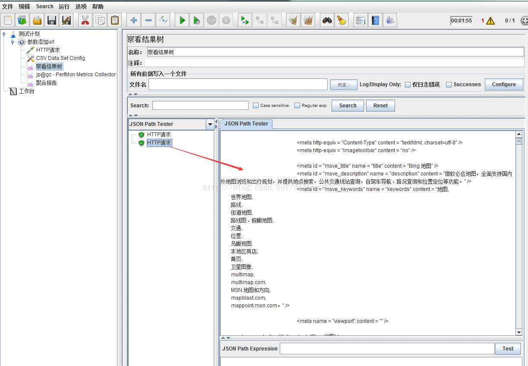Open the 运行 menu

coord(64,6)
